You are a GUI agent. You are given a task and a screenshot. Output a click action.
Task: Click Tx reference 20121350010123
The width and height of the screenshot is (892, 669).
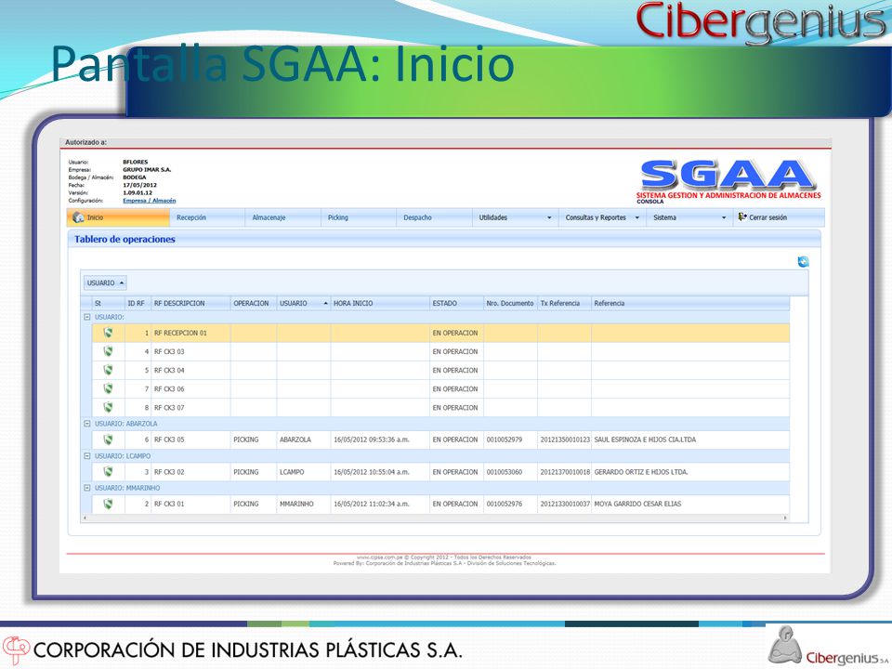[565, 439]
